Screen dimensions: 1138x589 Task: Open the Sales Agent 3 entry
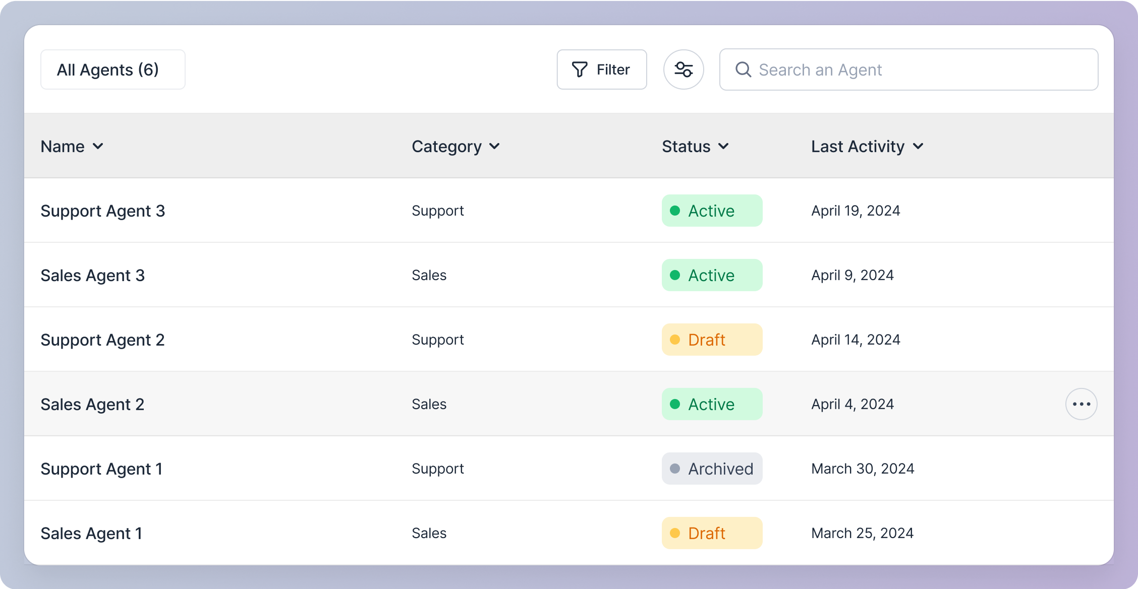click(93, 275)
